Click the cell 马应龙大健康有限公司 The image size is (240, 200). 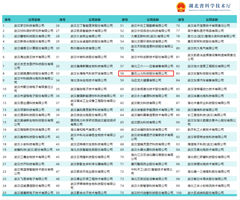click(146, 80)
